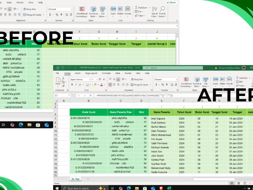Click Percent Style in After window
Screen dimensions: 253x190
pyautogui.click(x=163, y=85)
